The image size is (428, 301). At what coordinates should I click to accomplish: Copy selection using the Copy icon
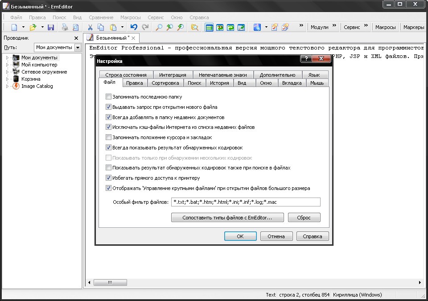pos(101,27)
